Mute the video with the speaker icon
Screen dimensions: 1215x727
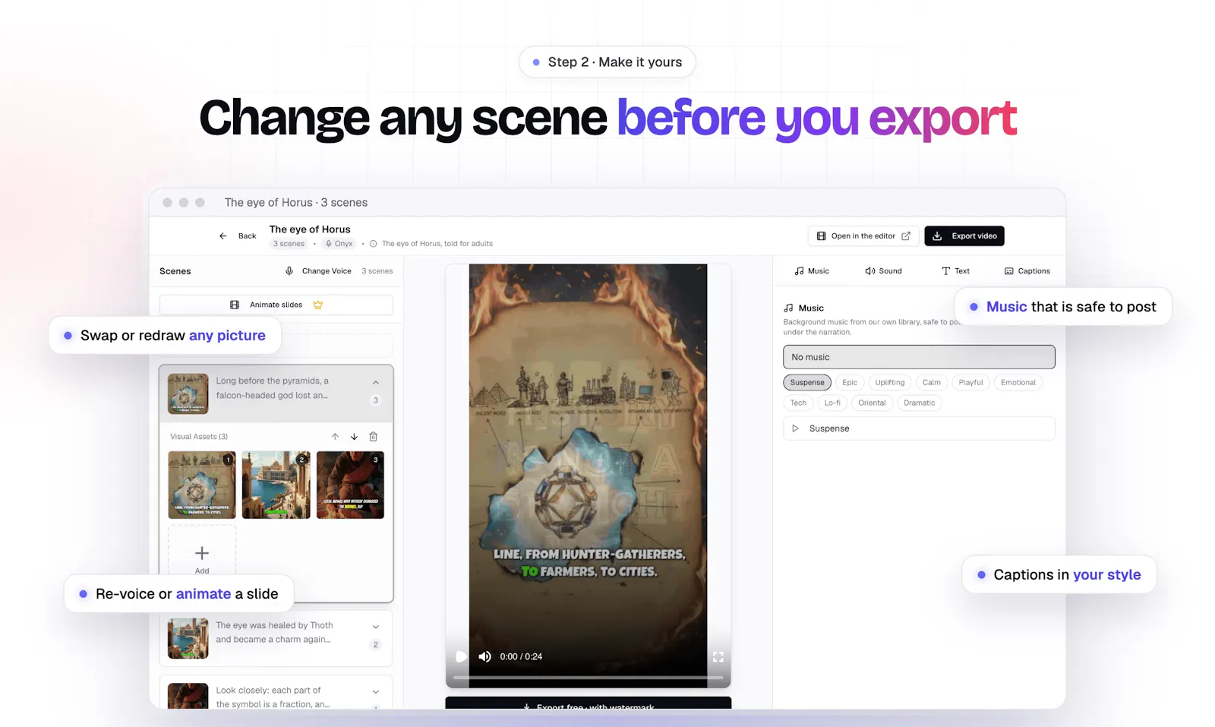pos(484,656)
